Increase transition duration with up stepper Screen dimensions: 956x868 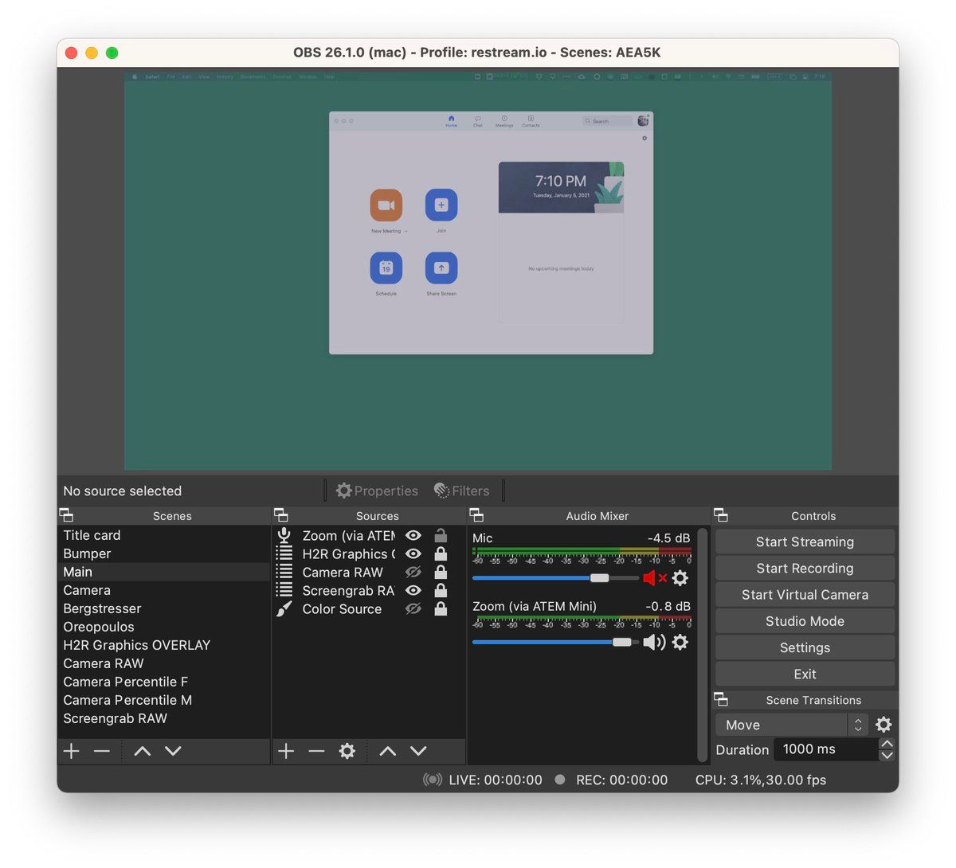point(887,744)
